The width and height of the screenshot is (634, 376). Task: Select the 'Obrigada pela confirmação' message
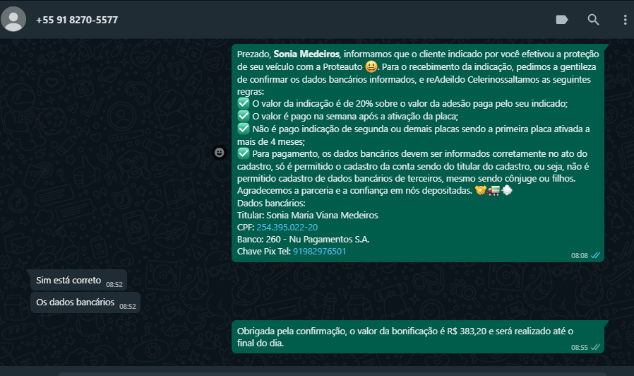418,336
